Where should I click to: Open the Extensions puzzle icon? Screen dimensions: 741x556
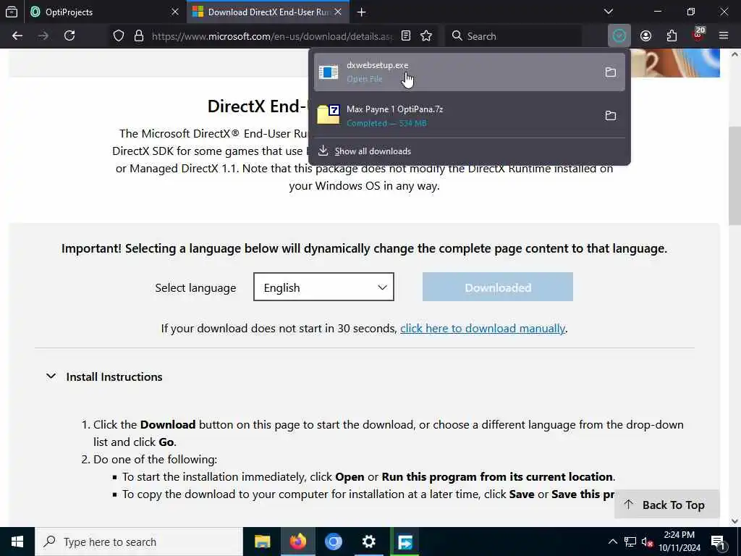click(672, 36)
